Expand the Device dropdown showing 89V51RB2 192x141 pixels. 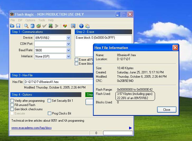point(68,38)
